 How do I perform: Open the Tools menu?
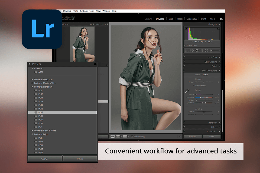[92, 11]
